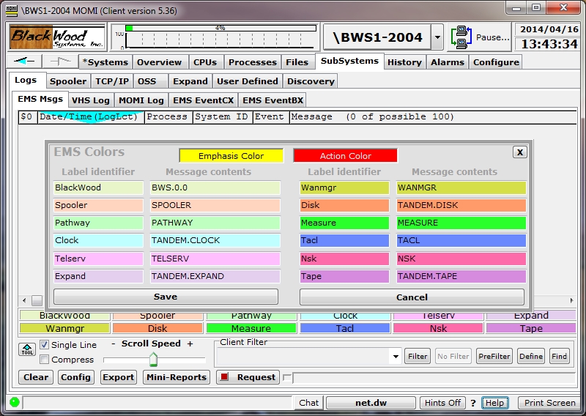Click the question mark help icon

473,403
